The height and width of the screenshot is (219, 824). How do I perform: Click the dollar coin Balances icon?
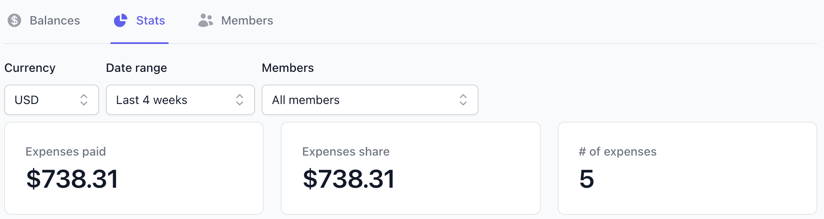[x=14, y=20]
